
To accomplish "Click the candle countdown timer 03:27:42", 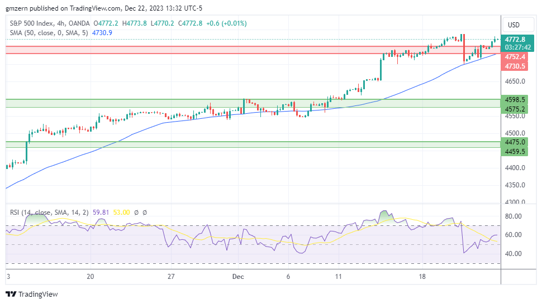I will 517,47.
